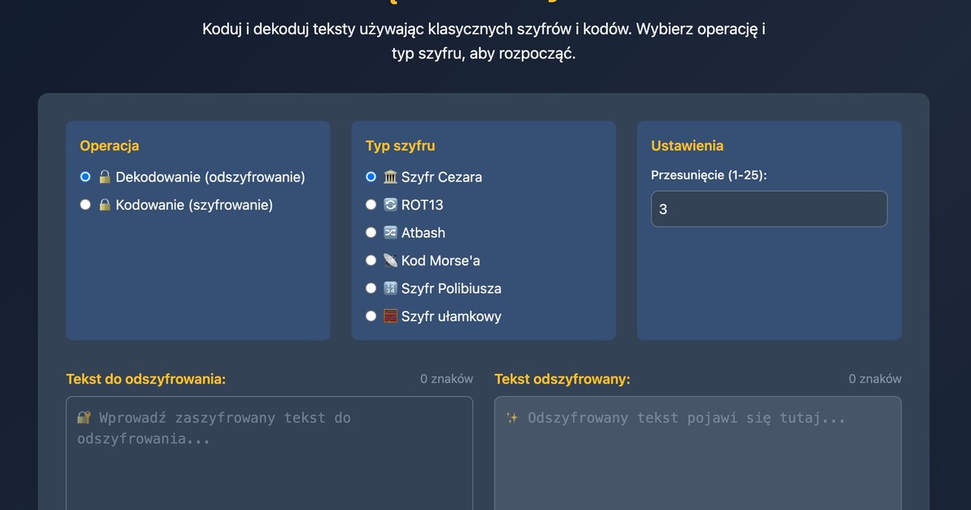This screenshot has height=510, width=971.
Task: Enable the Szyfr Polibiusza option
Action: (x=371, y=288)
